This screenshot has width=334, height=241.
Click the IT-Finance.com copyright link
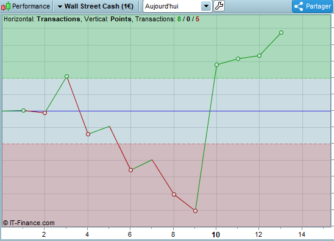(29, 223)
